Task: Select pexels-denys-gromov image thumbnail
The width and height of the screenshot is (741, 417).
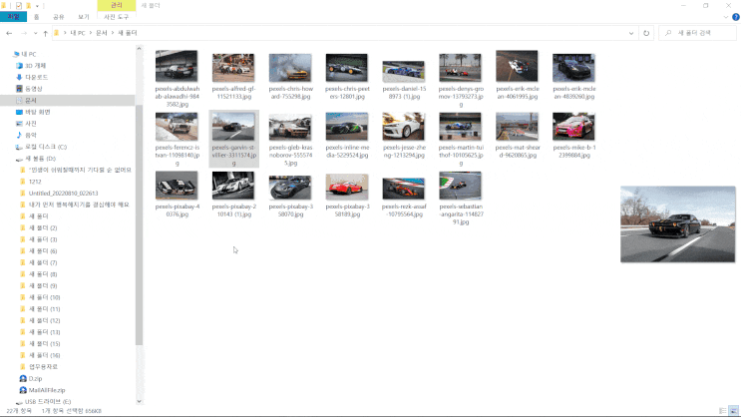Action: (x=460, y=68)
